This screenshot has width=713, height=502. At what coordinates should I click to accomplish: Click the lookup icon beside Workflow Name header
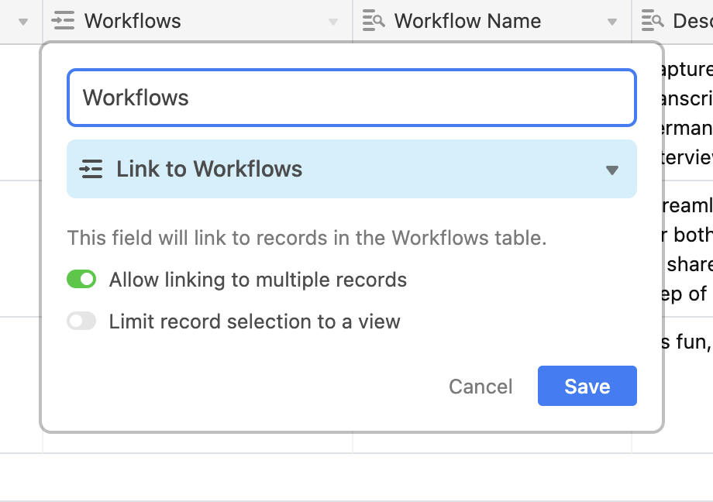coord(374,21)
